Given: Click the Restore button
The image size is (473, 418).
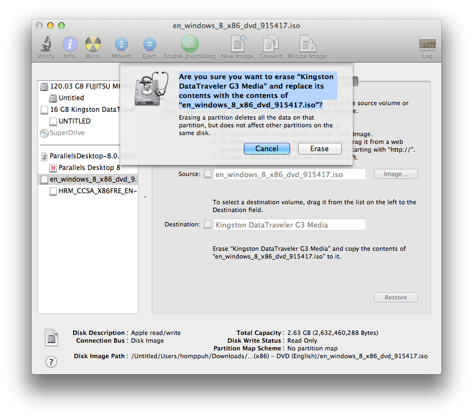Looking at the screenshot, I should 396,297.
